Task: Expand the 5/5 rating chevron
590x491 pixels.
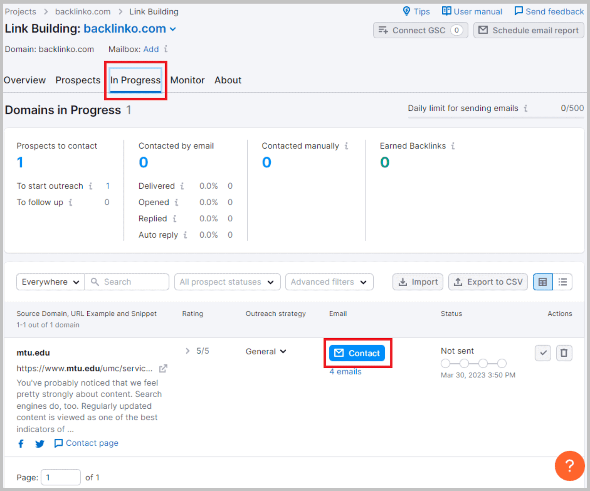Action: pos(188,351)
